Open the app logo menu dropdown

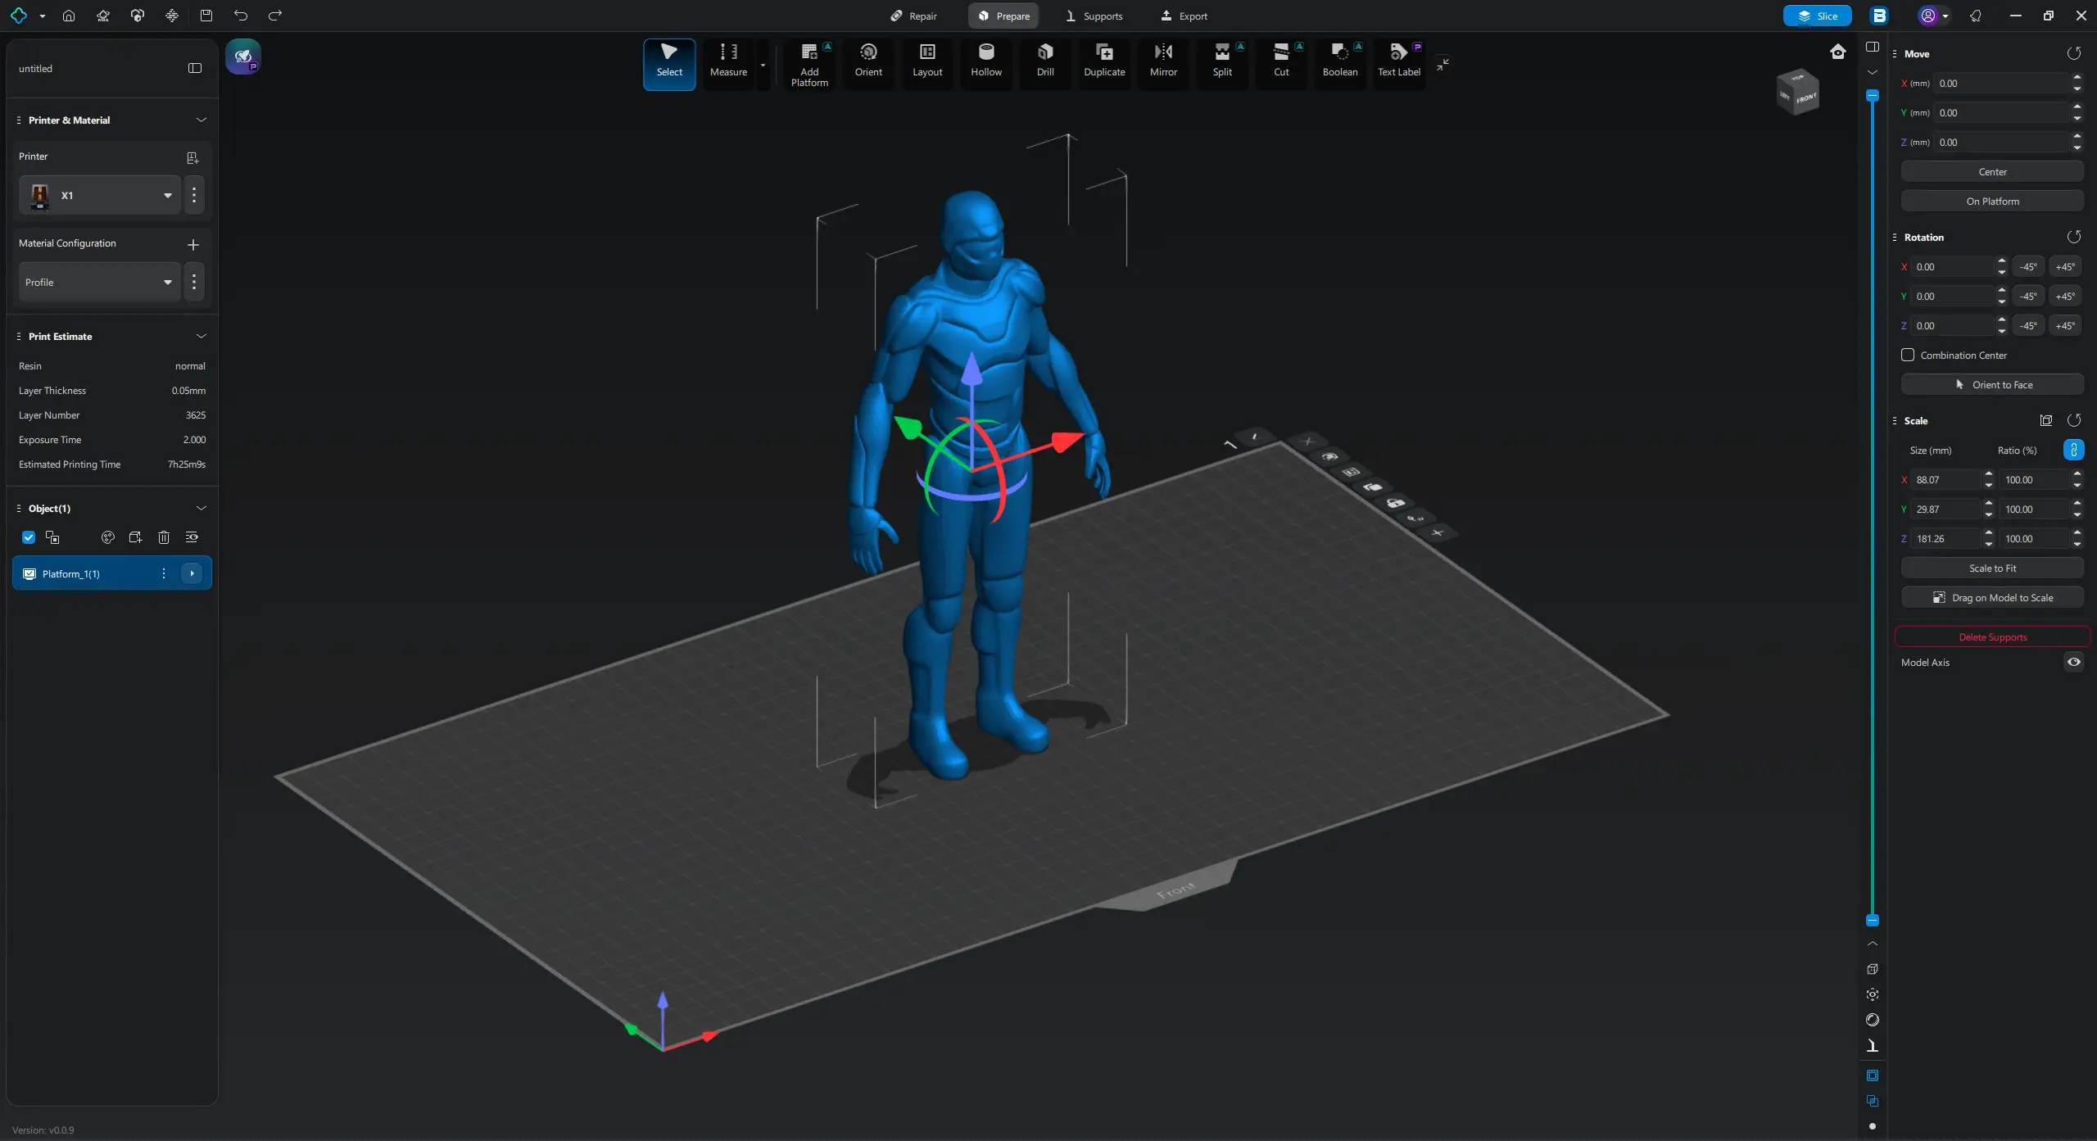pos(43,16)
